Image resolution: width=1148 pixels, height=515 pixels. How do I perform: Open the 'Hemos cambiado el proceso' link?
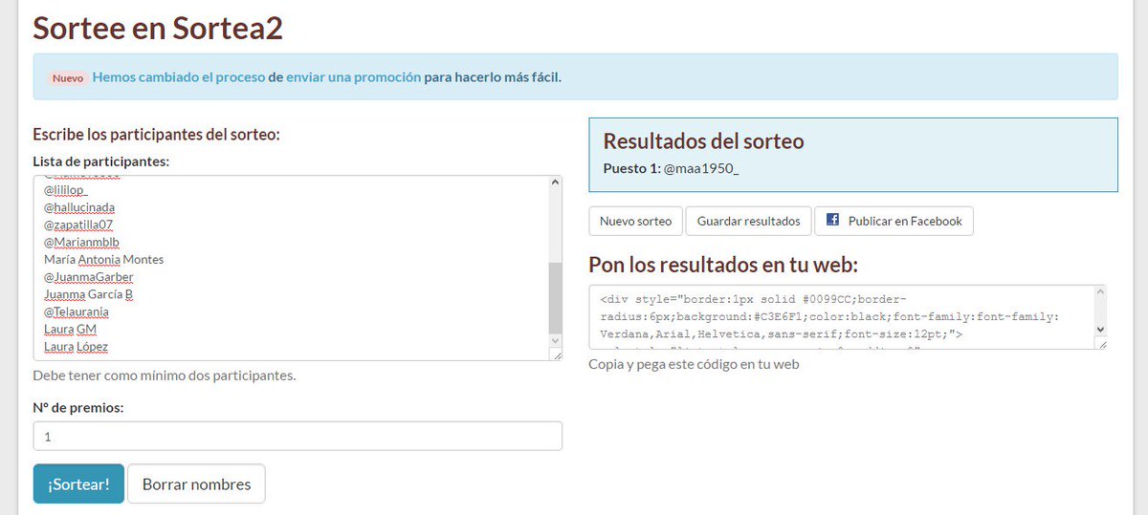point(178,77)
